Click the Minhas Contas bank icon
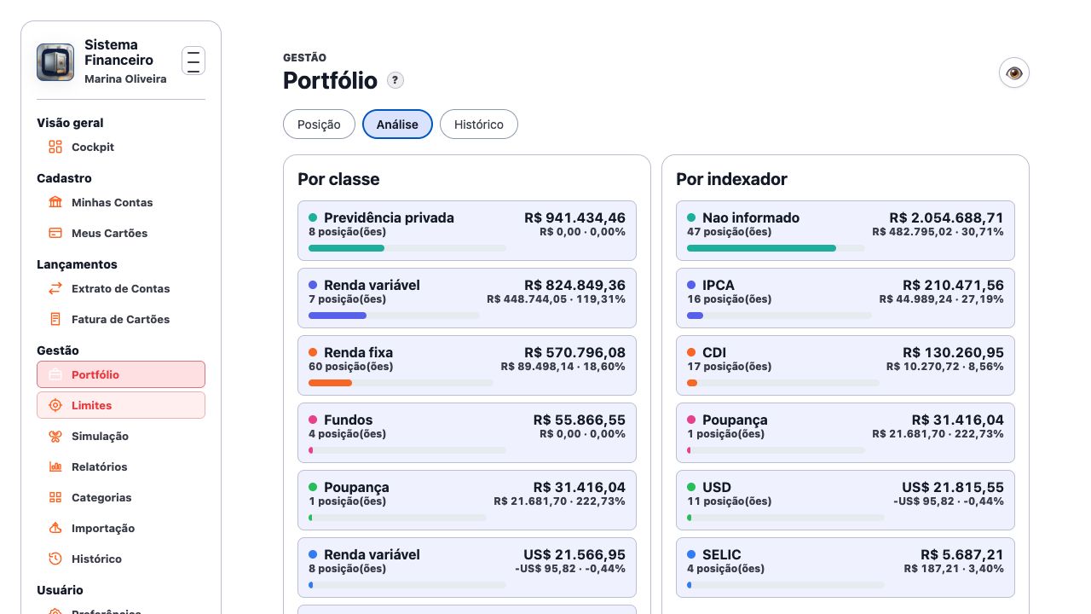 [x=55, y=202]
